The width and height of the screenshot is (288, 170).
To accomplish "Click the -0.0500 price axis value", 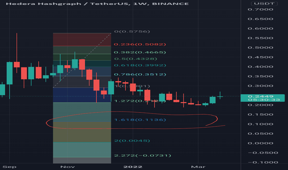I will tap(263, 153).
